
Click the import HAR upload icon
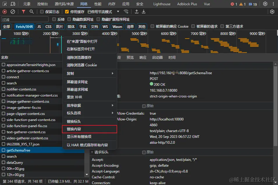pos(136,12)
